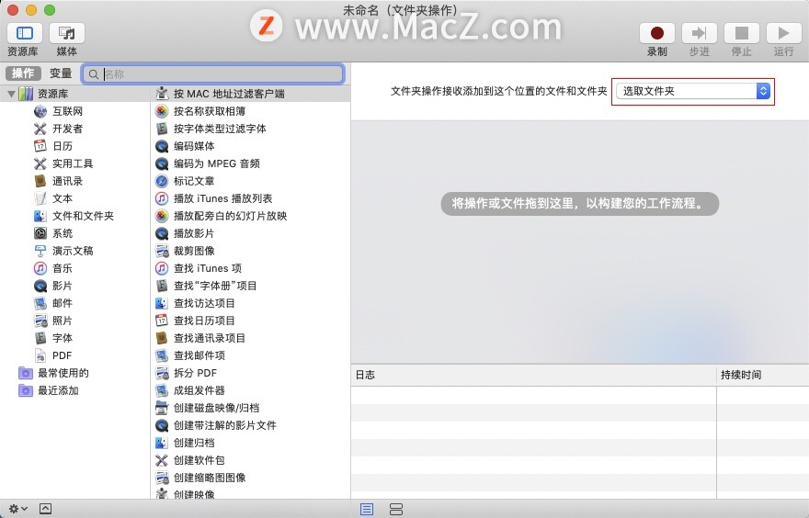Select action 查找 iTunes 项

coord(252,268)
